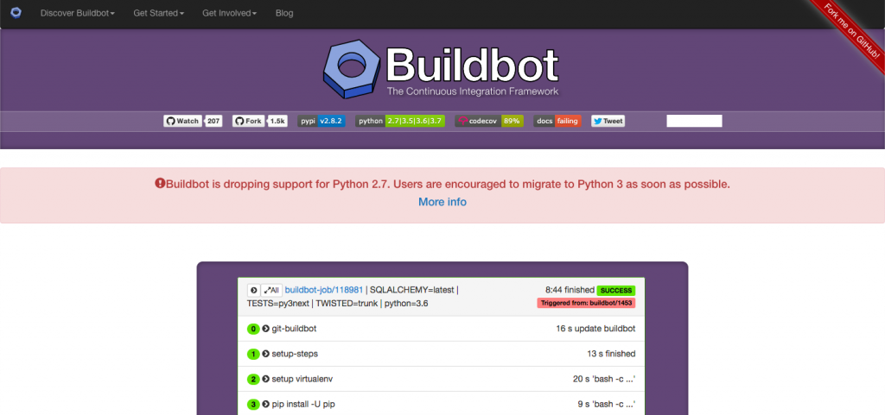Screen dimensions: 885x415
Task: Click the white input box beside Tweet
Action: pyautogui.click(x=694, y=121)
